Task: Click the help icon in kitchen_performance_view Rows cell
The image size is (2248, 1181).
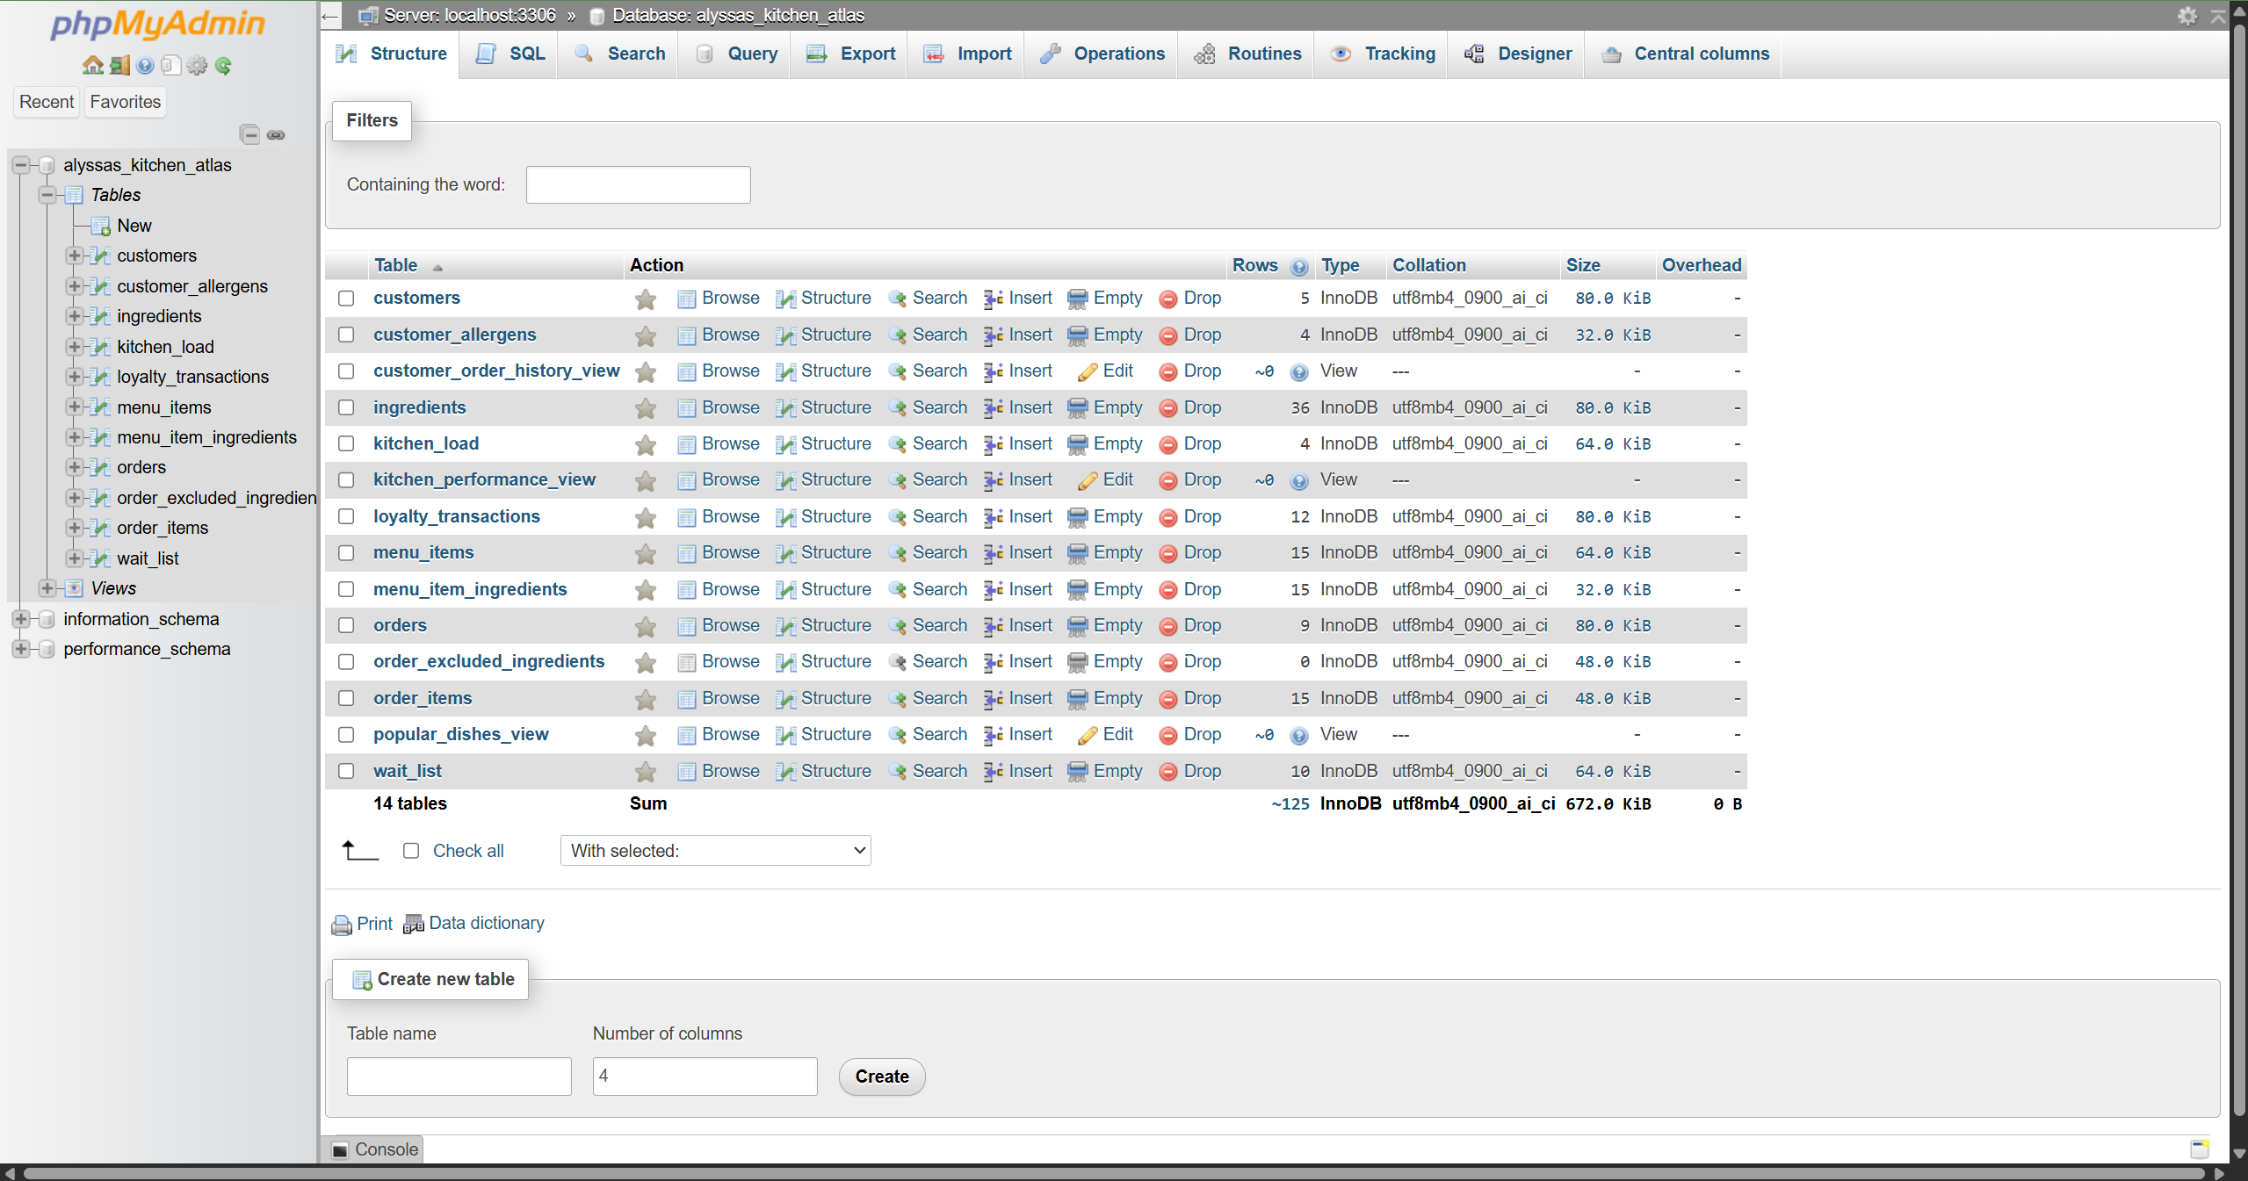Action: 1299,482
